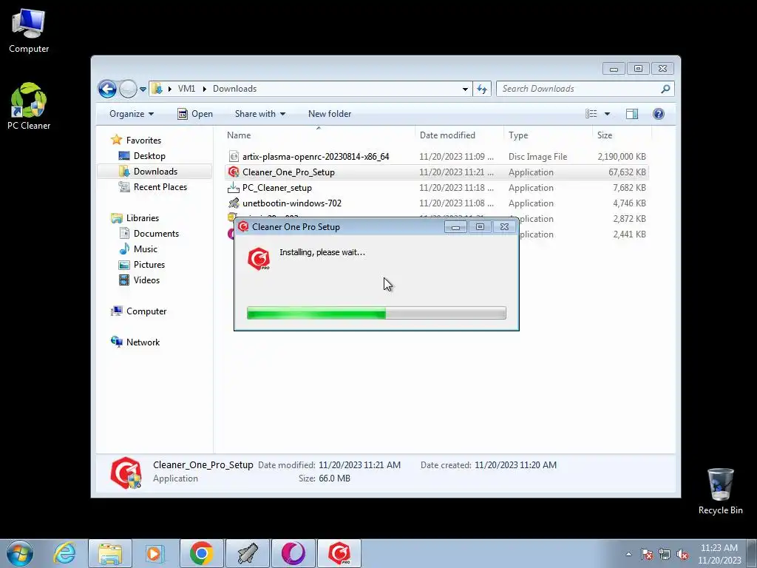Sort files by Size column
This screenshot has width=757, height=568.
(x=622, y=135)
